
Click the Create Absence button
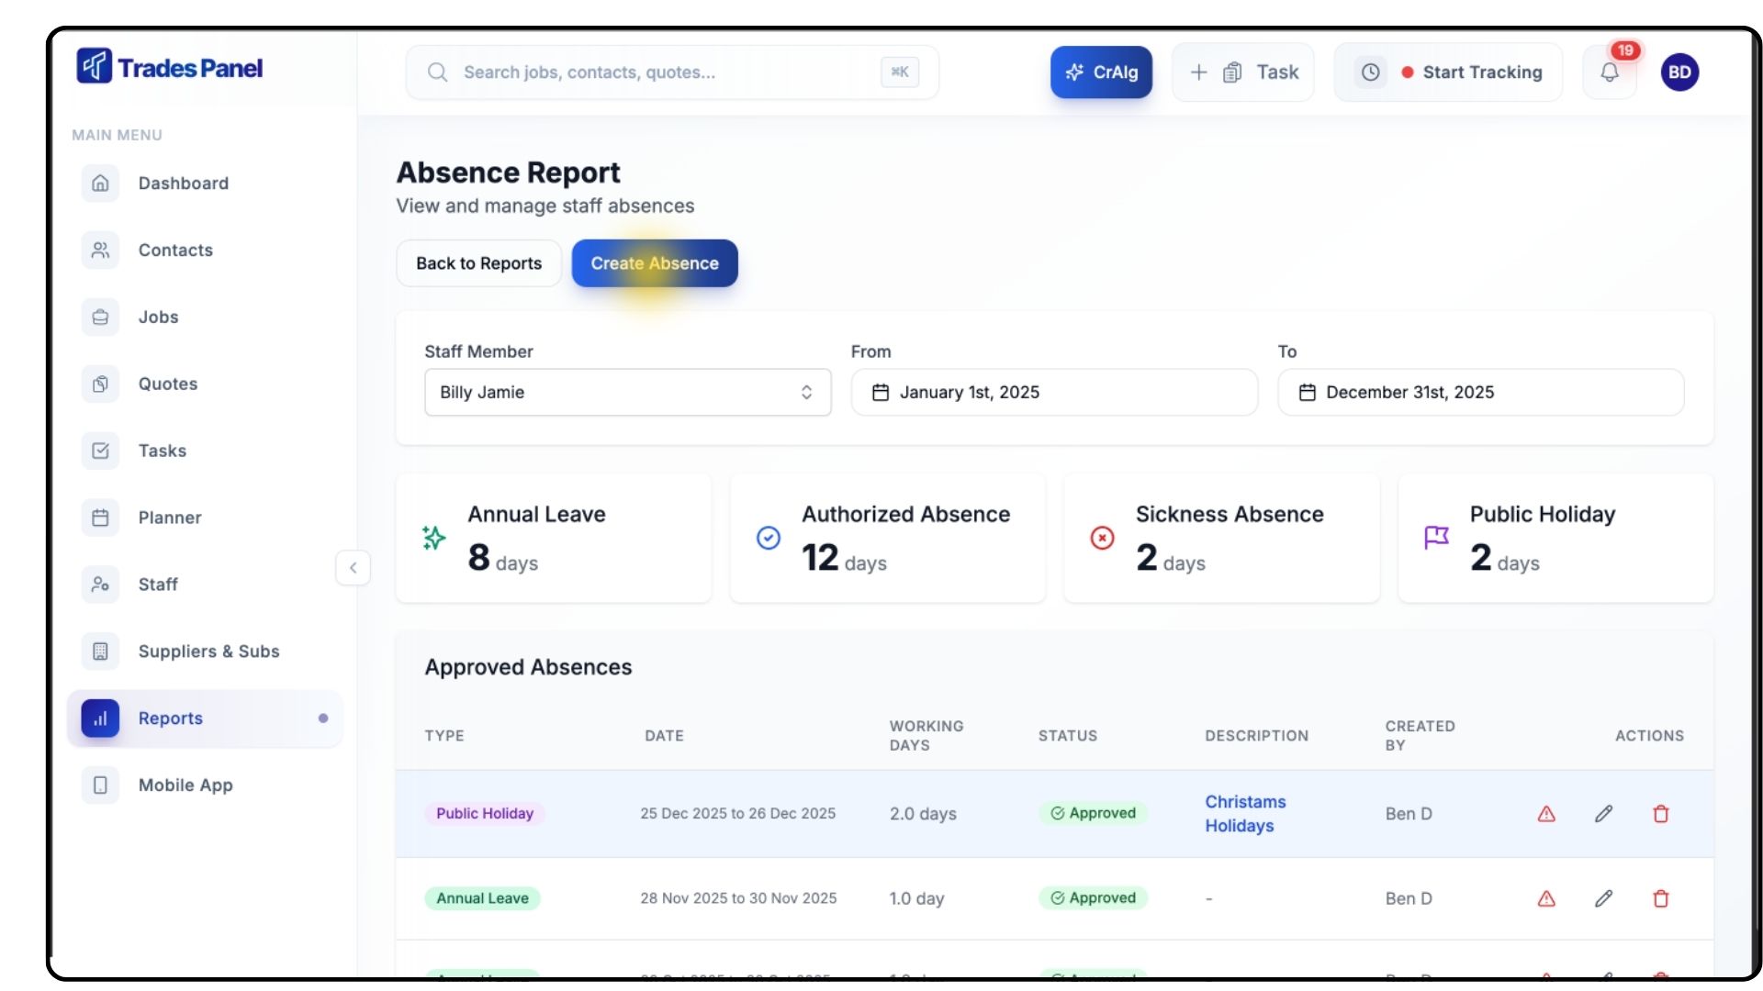(654, 263)
